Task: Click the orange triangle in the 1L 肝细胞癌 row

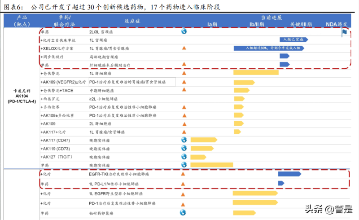Action: click(x=184, y=73)
